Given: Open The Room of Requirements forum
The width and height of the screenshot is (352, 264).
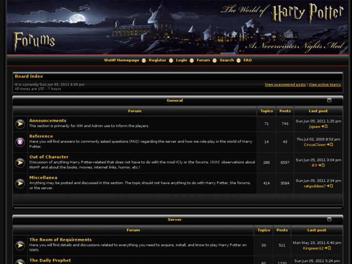Looking at the screenshot, I should [x=61, y=239].
